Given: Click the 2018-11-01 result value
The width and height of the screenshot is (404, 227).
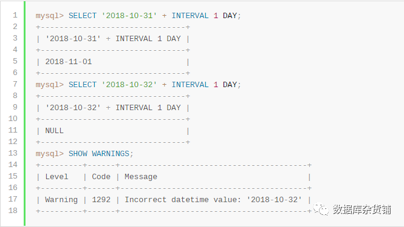Looking at the screenshot, I should coord(69,62).
